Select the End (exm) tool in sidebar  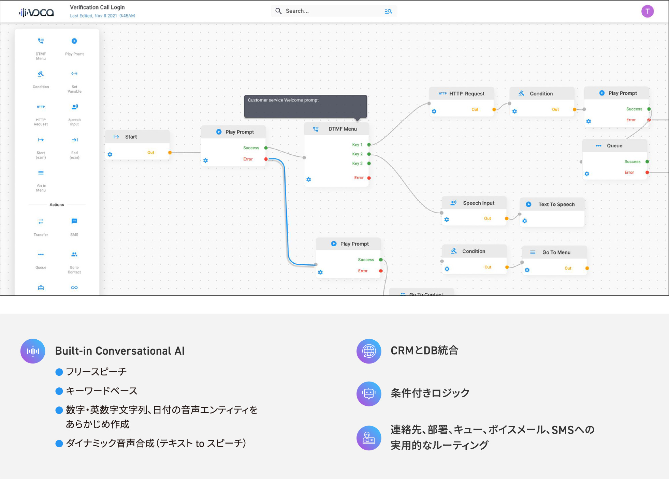(74, 148)
